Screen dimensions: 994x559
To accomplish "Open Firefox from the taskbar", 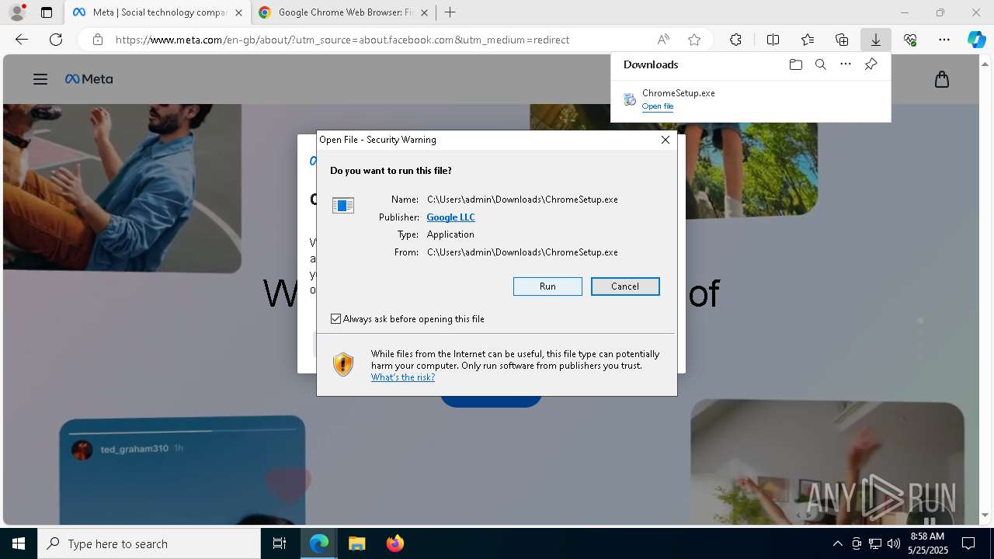I will click(x=394, y=543).
